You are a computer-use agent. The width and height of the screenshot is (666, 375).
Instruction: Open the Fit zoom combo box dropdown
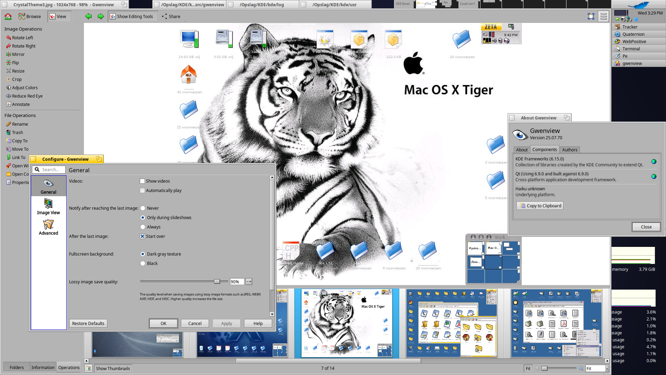(607, 368)
